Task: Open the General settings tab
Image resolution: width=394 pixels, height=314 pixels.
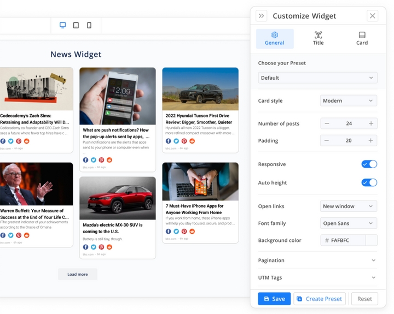Action: click(275, 39)
